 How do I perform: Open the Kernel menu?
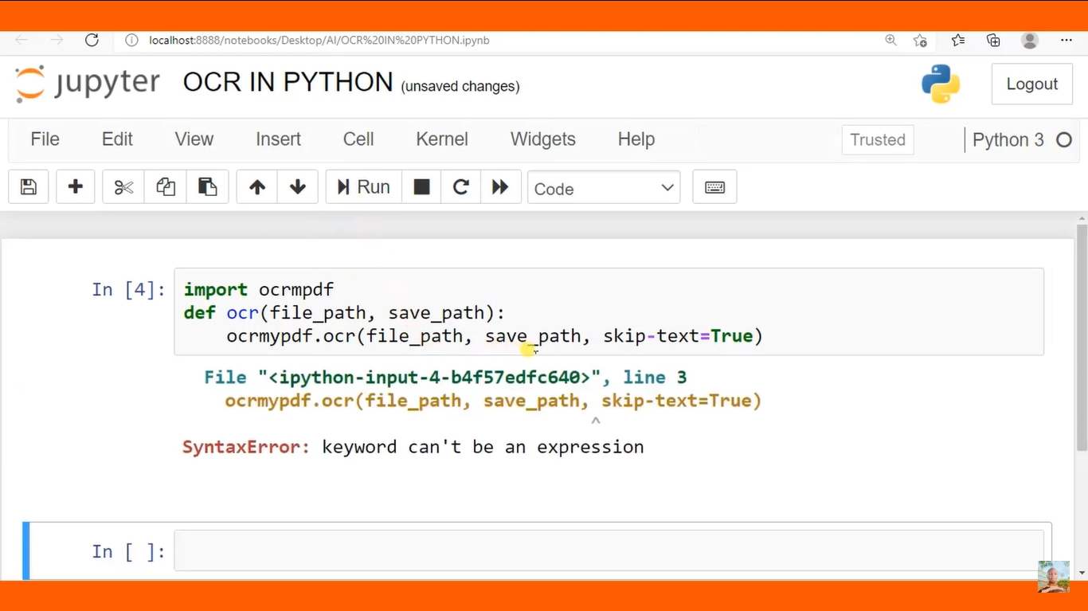click(442, 139)
